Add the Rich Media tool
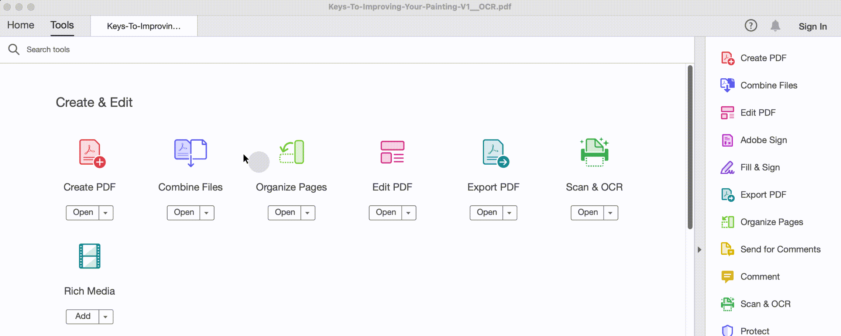The width and height of the screenshot is (841, 336). pyautogui.click(x=83, y=317)
